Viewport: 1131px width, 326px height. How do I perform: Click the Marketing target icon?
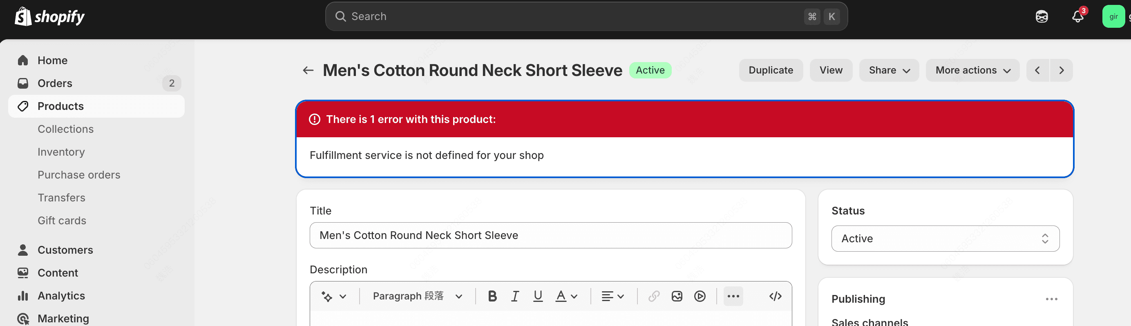pos(23,319)
